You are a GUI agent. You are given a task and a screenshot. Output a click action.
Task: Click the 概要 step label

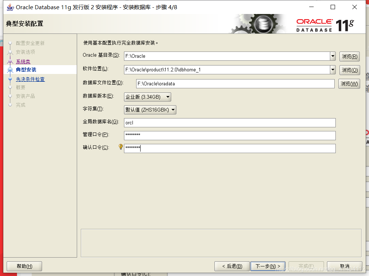tap(20, 87)
